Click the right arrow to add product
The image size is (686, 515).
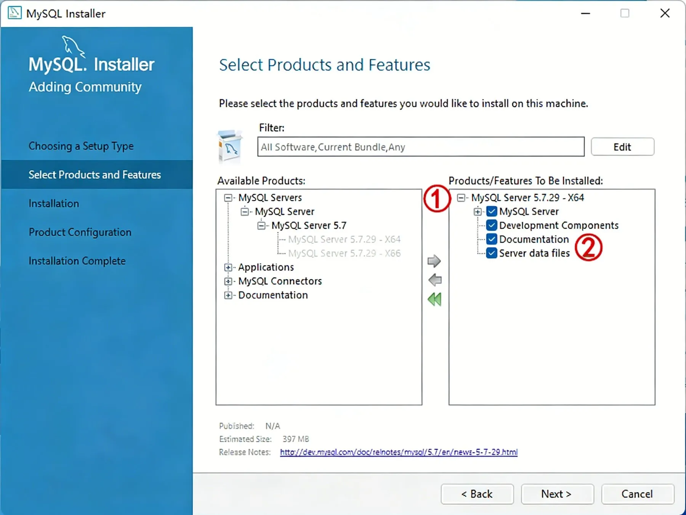tap(434, 261)
